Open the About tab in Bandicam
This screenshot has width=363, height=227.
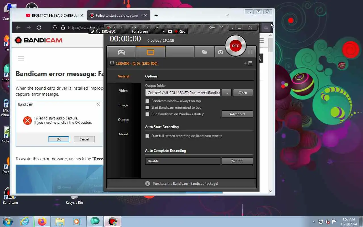pyautogui.click(x=123, y=134)
